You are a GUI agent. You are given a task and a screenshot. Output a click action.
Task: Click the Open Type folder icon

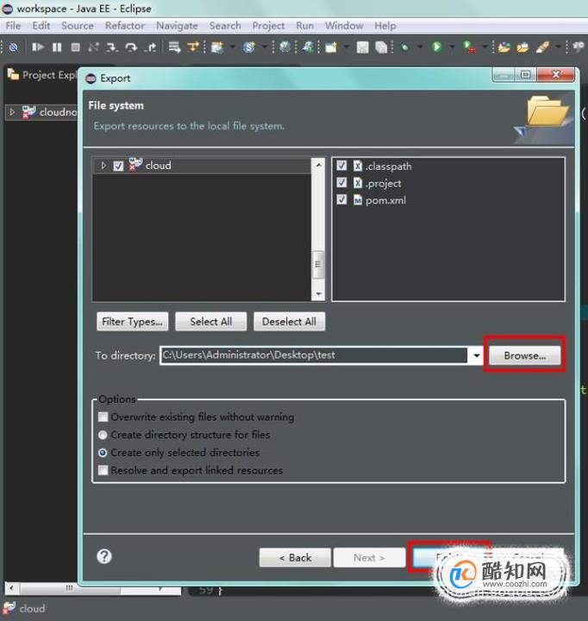(x=504, y=47)
